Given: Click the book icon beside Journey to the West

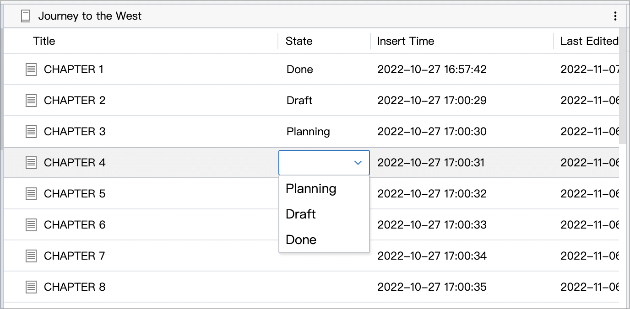Looking at the screenshot, I should [26, 16].
